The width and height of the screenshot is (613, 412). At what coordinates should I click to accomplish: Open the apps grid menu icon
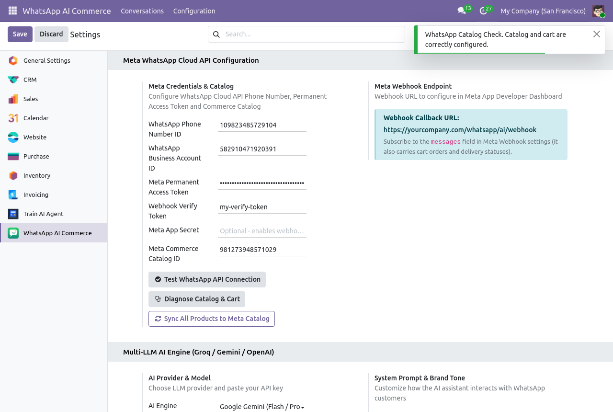tap(12, 11)
